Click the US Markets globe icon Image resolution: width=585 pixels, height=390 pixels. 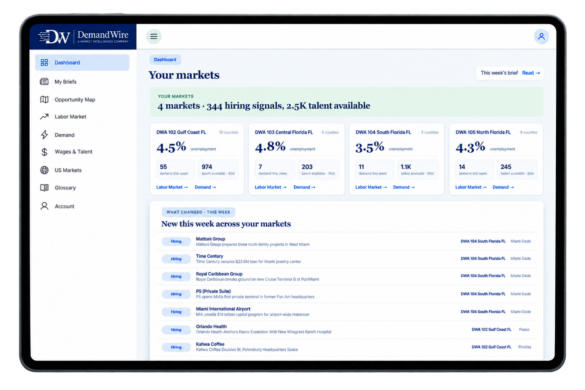[x=45, y=170]
